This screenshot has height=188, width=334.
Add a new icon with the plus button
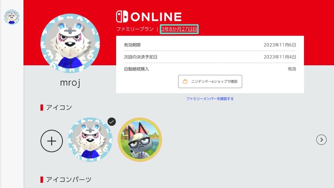52,141
